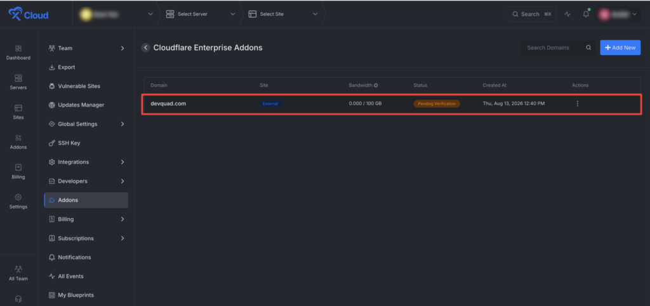This screenshot has width=650, height=306.
Task: Open Vulnerable Sites in settings menu
Action: [86, 86]
